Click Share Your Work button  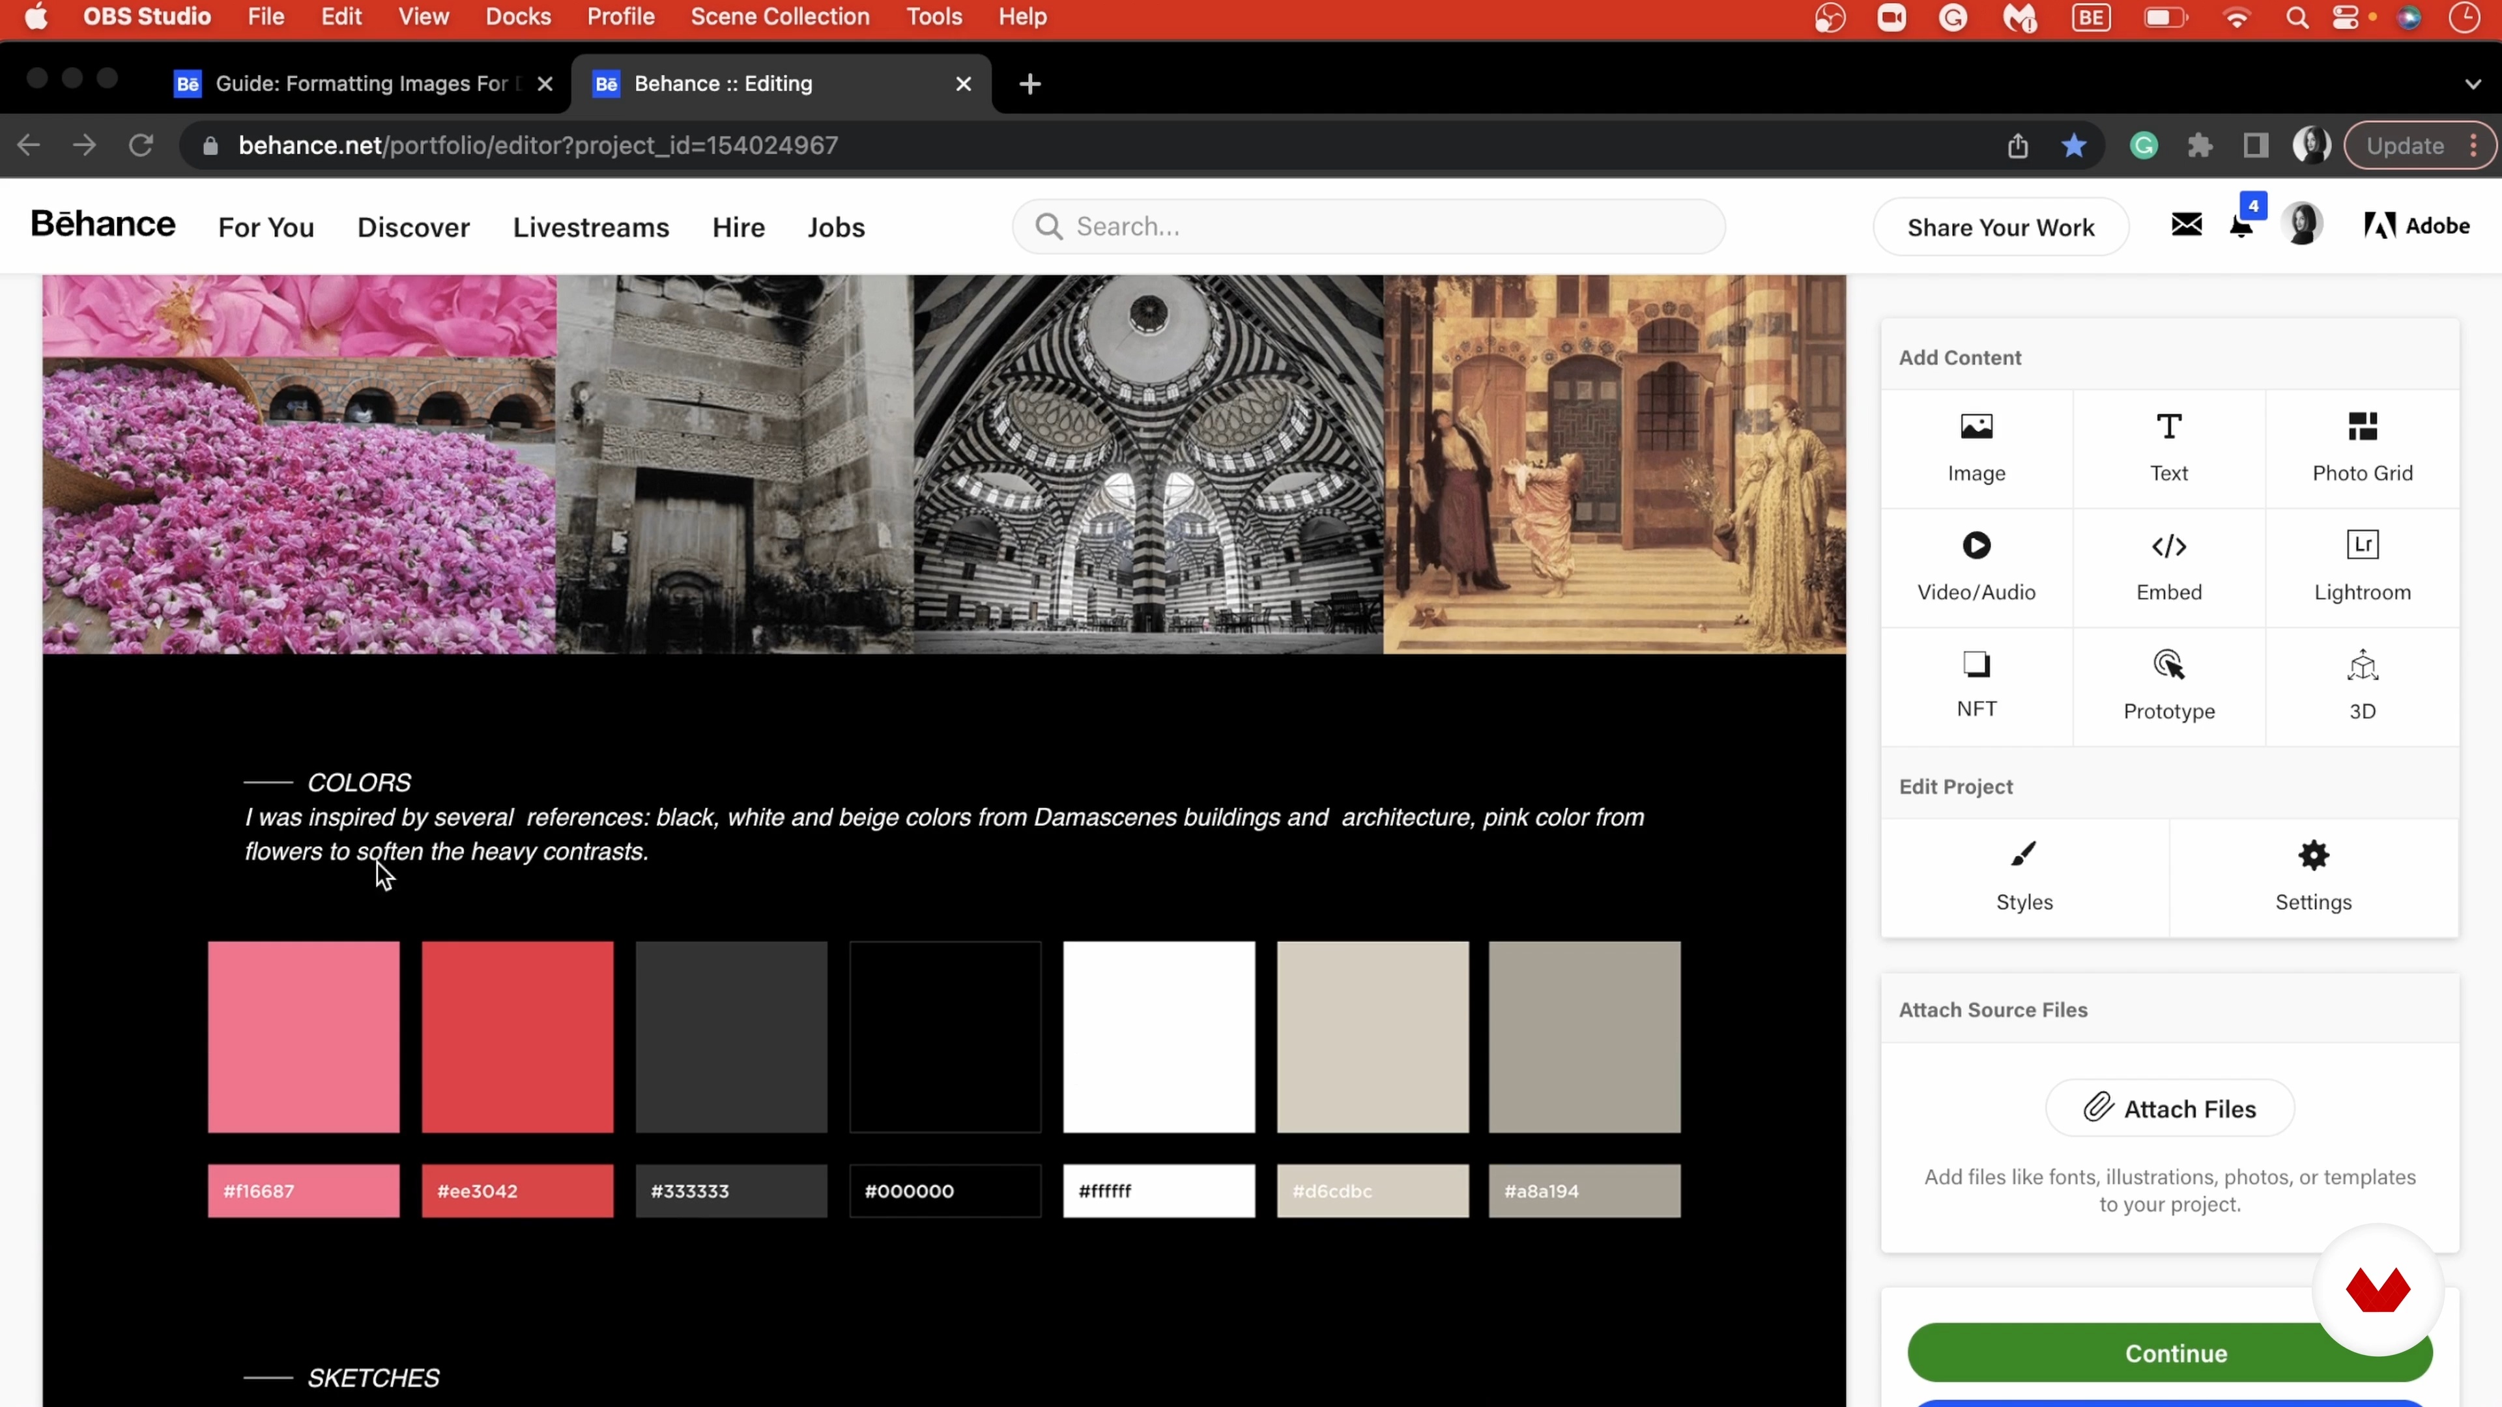pyautogui.click(x=2000, y=227)
